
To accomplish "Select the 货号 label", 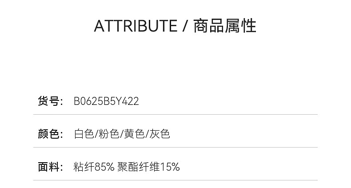I will (x=48, y=101).
